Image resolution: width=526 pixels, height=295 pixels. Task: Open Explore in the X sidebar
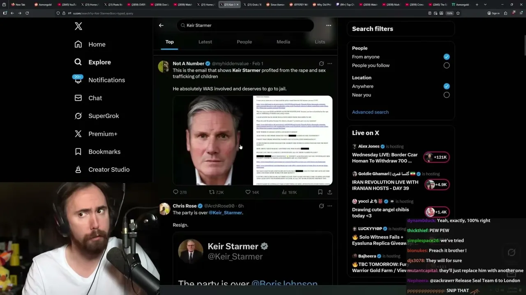92,62
